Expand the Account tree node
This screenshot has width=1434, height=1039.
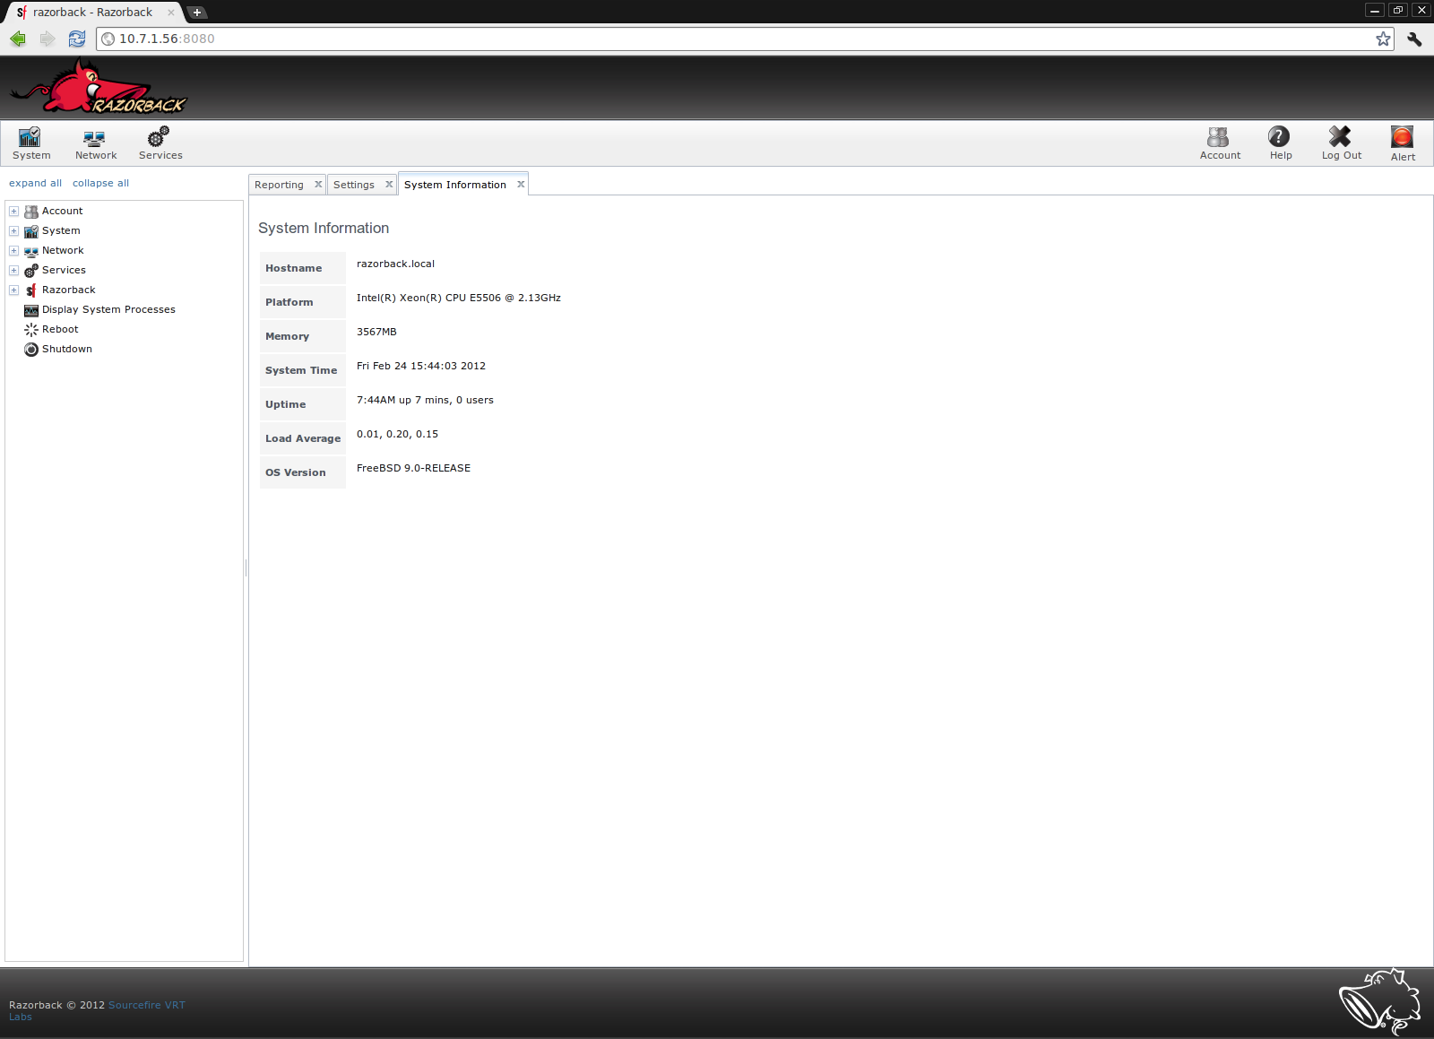click(13, 211)
